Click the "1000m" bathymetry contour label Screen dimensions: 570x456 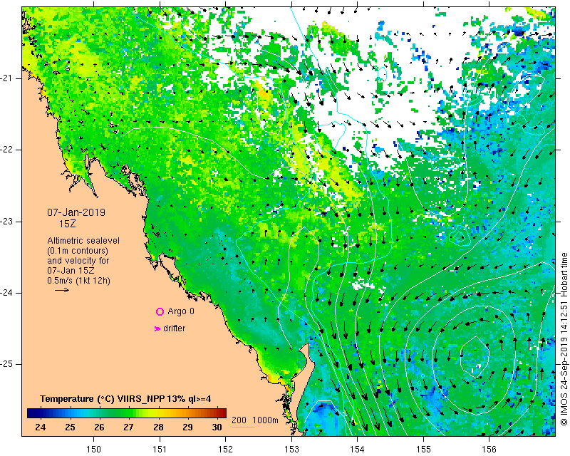point(265,420)
